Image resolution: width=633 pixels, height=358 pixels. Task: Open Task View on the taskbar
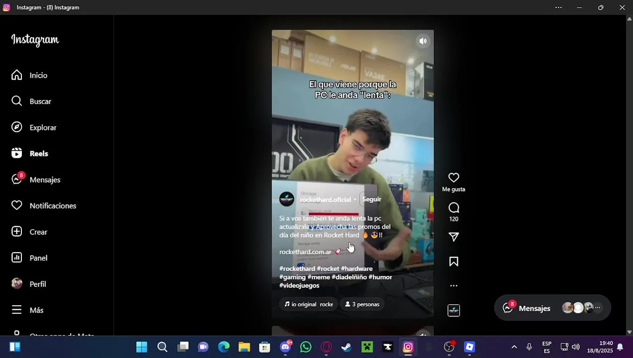(x=183, y=347)
